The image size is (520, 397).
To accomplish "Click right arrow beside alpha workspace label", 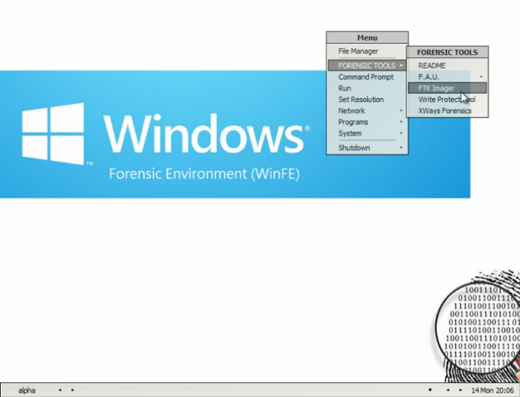I will 72,390.
